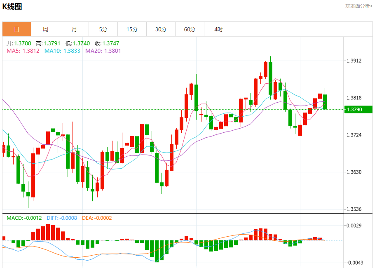Click the lowest MACD histogram bar

click(157, 251)
